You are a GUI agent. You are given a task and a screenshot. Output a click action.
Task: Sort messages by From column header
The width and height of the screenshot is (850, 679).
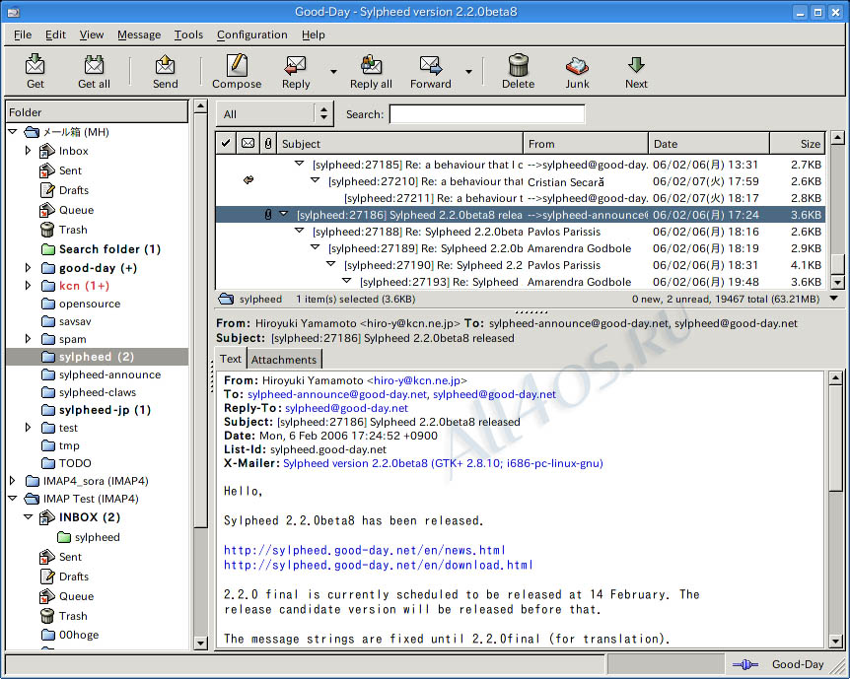(586, 143)
